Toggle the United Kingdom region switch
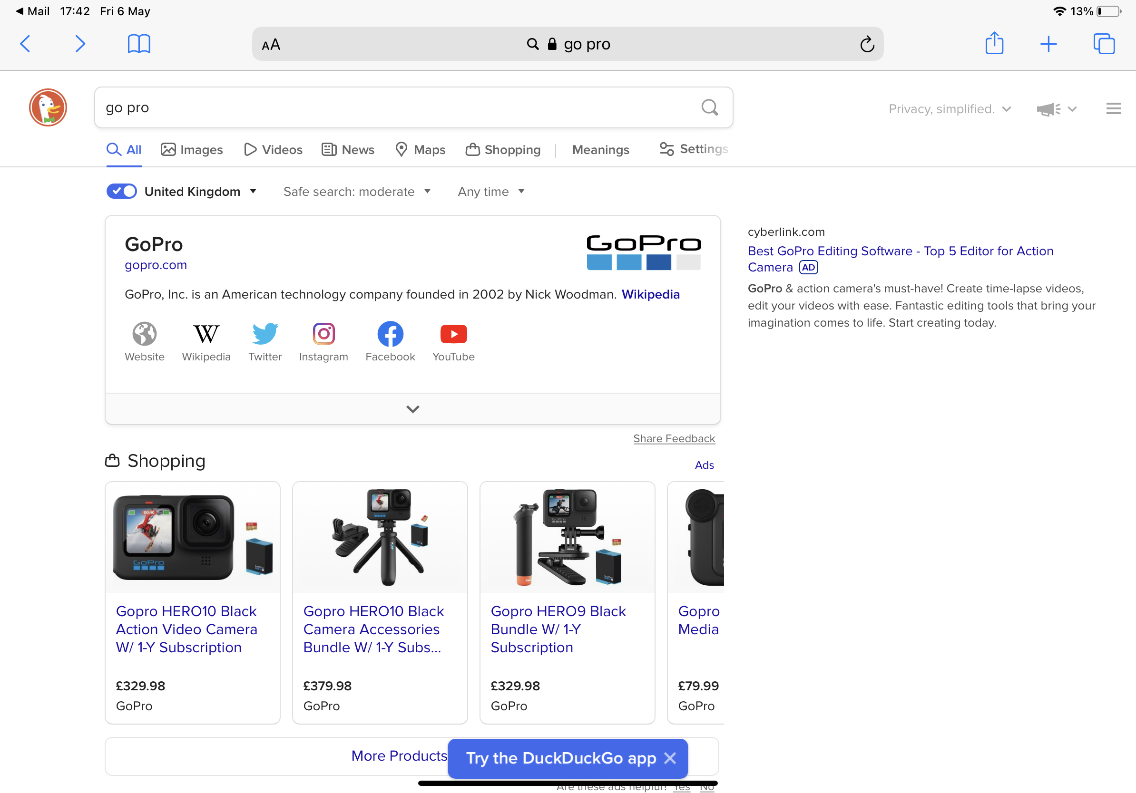 click(x=122, y=191)
